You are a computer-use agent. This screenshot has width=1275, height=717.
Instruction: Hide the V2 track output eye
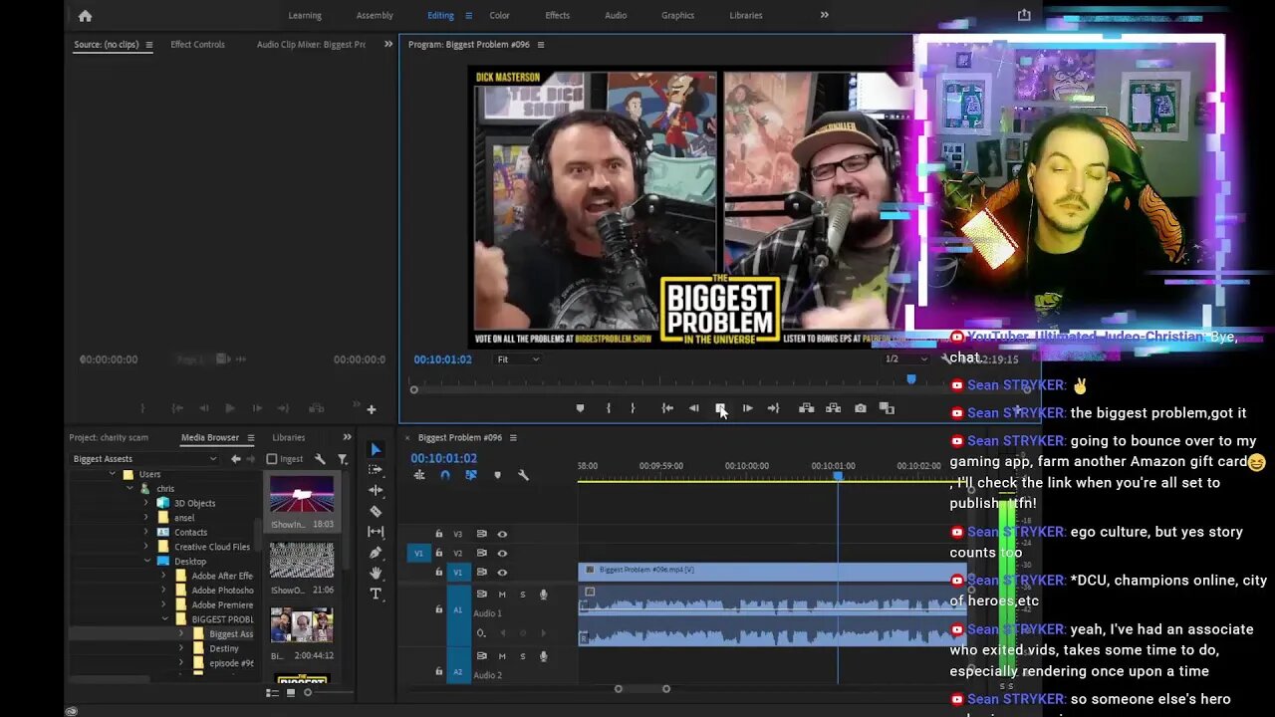point(502,553)
